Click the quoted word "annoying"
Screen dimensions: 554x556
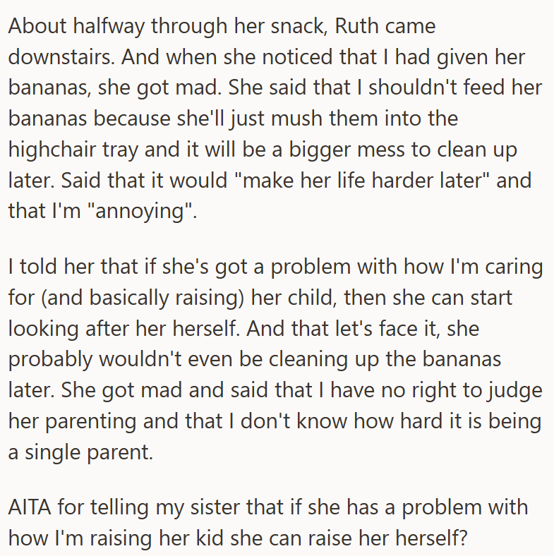click(140, 211)
